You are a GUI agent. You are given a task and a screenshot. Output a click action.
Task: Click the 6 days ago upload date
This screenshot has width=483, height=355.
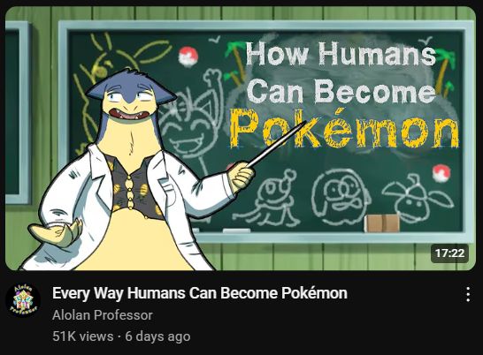(157, 336)
